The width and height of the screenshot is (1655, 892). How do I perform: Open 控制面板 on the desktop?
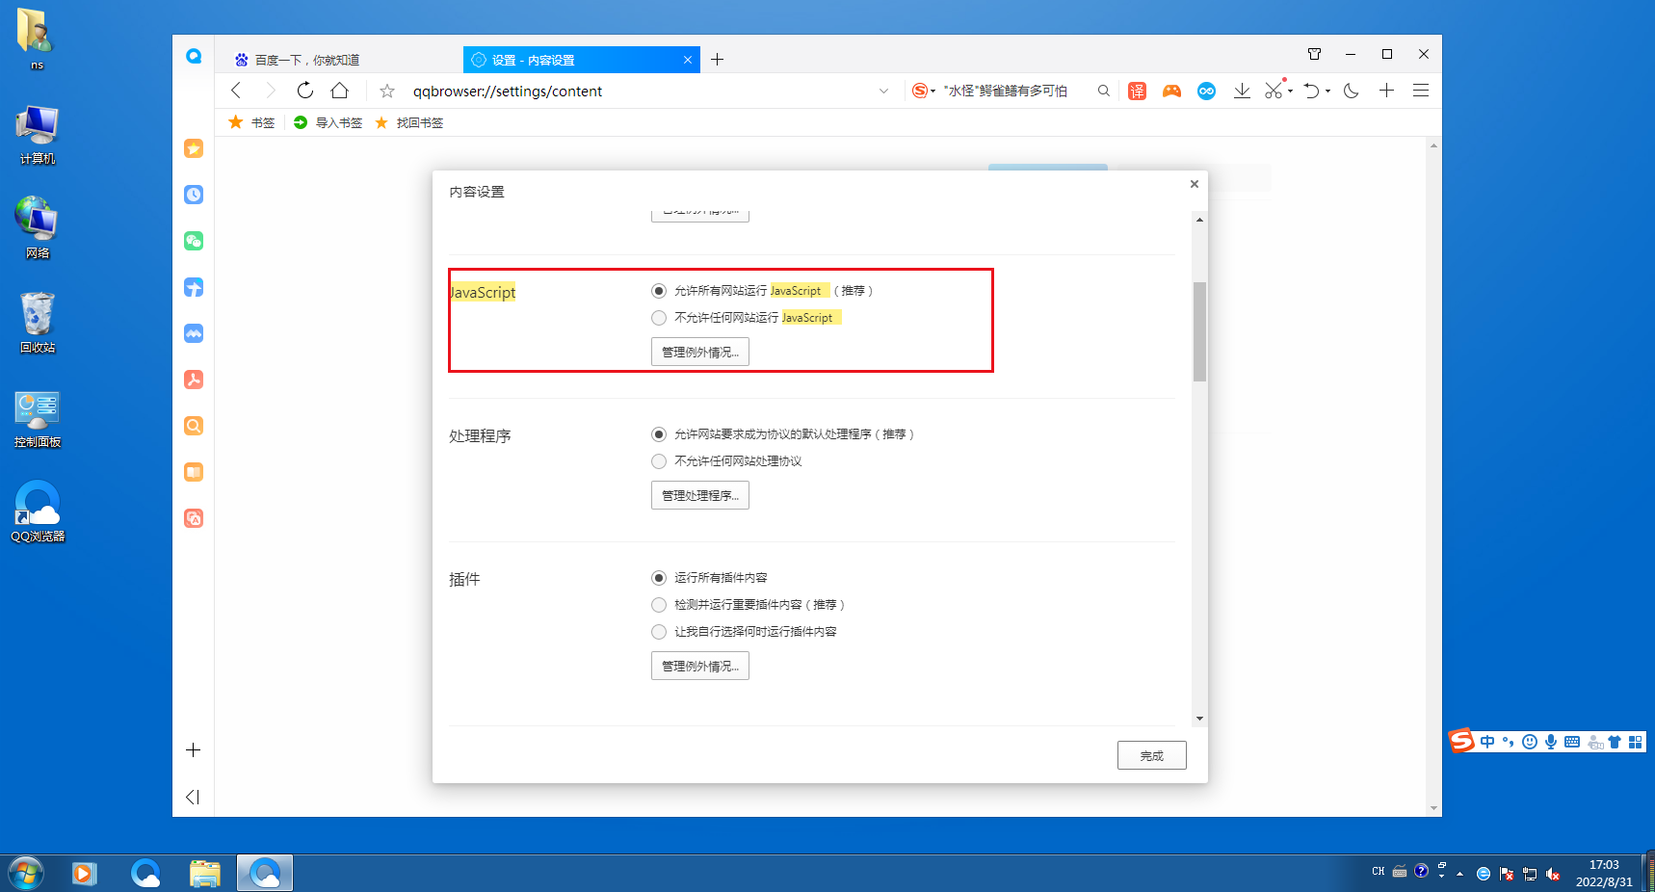tap(38, 419)
